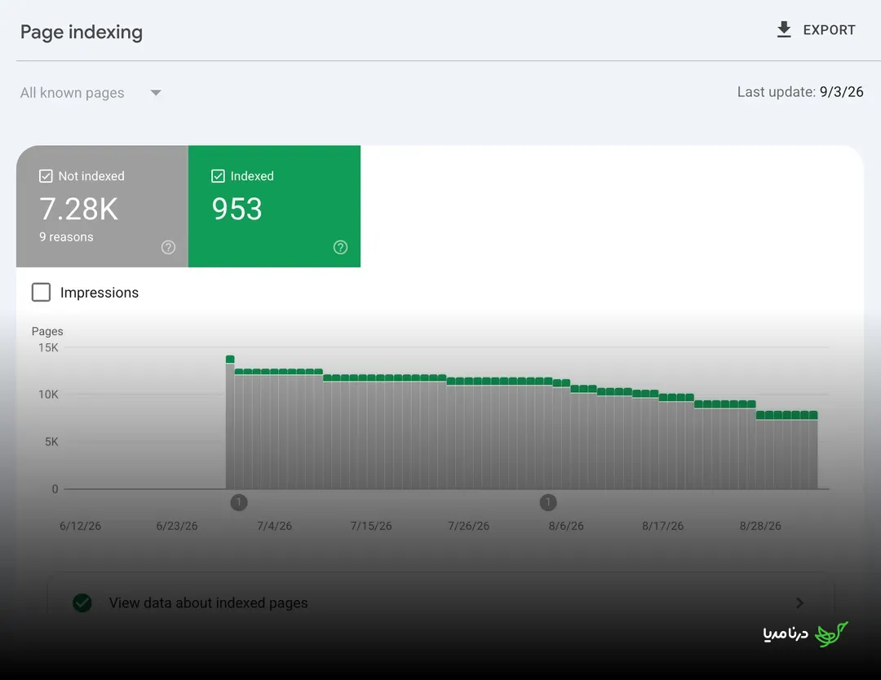Click the 8/28/26 axis date label
The image size is (881, 680).
click(x=760, y=526)
